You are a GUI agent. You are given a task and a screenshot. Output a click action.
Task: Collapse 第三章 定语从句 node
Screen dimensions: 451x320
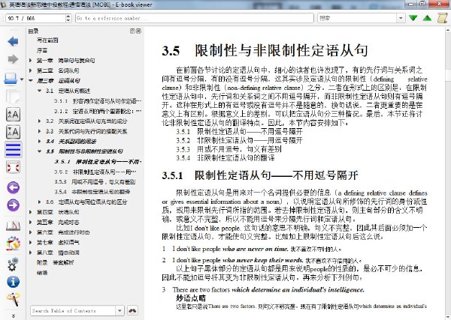pyautogui.click(x=31, y=81)
